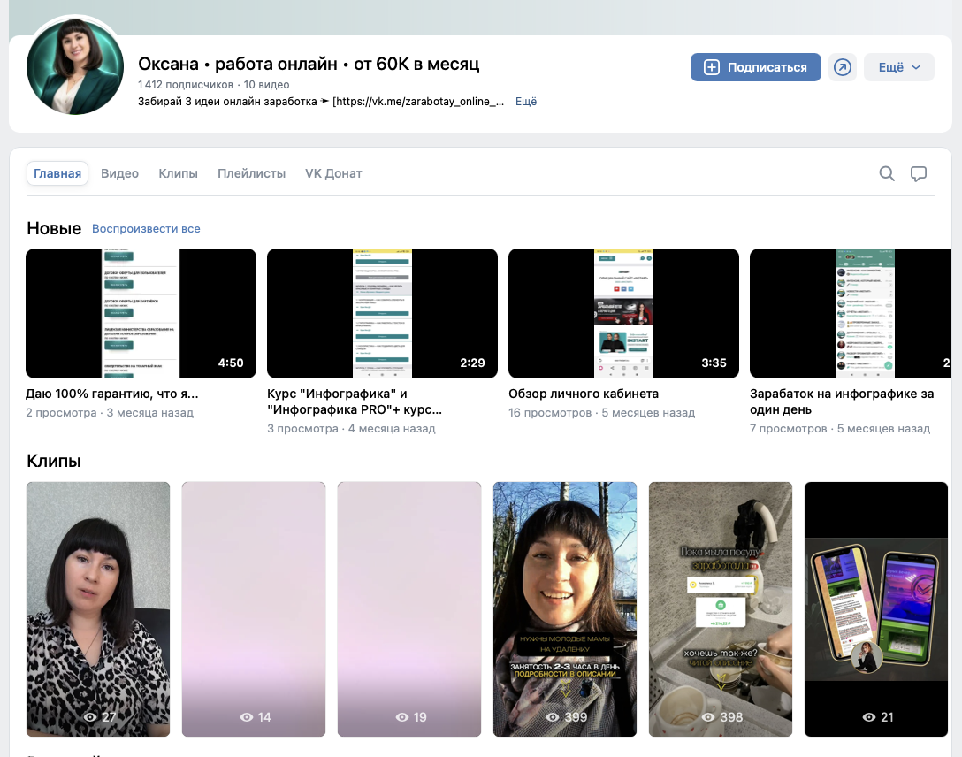Switch to the Видео tab
Screen dimensions: 962x757
click(119, 173)
